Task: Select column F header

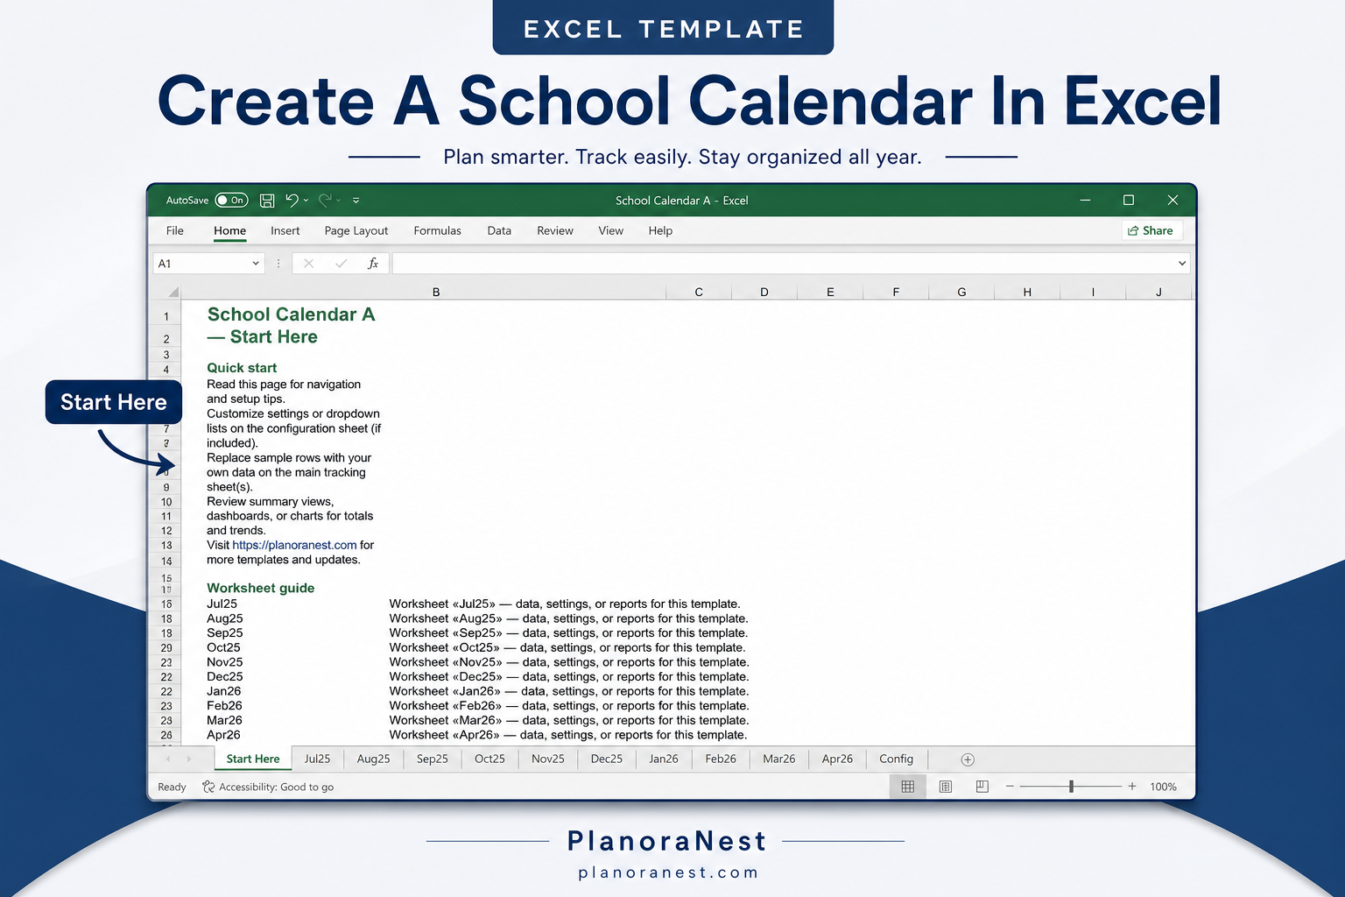Action: (896, 292)
